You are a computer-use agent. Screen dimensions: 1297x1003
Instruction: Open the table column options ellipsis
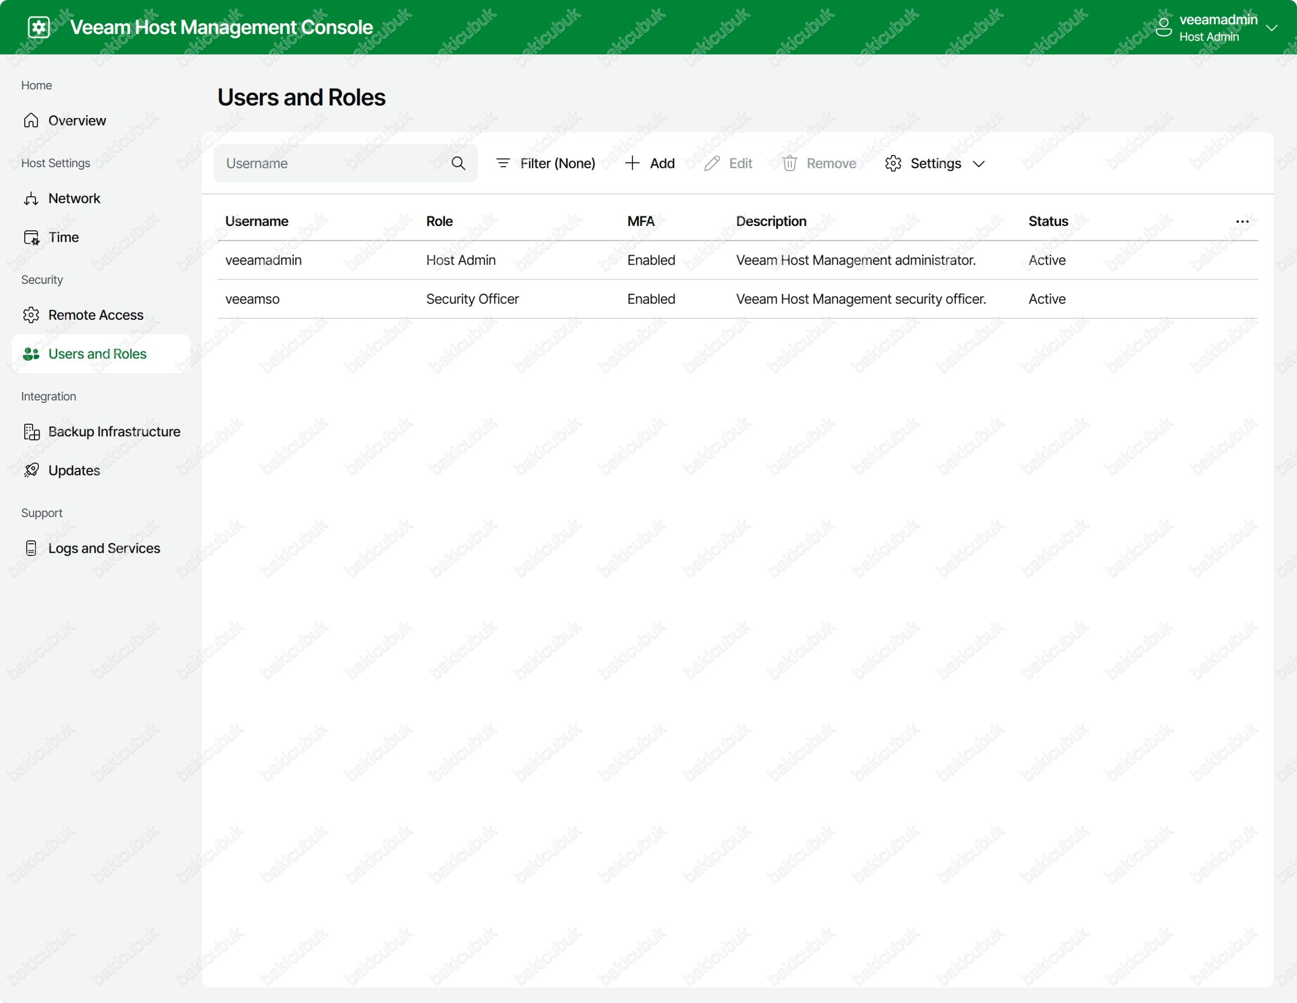point(1242,221)
